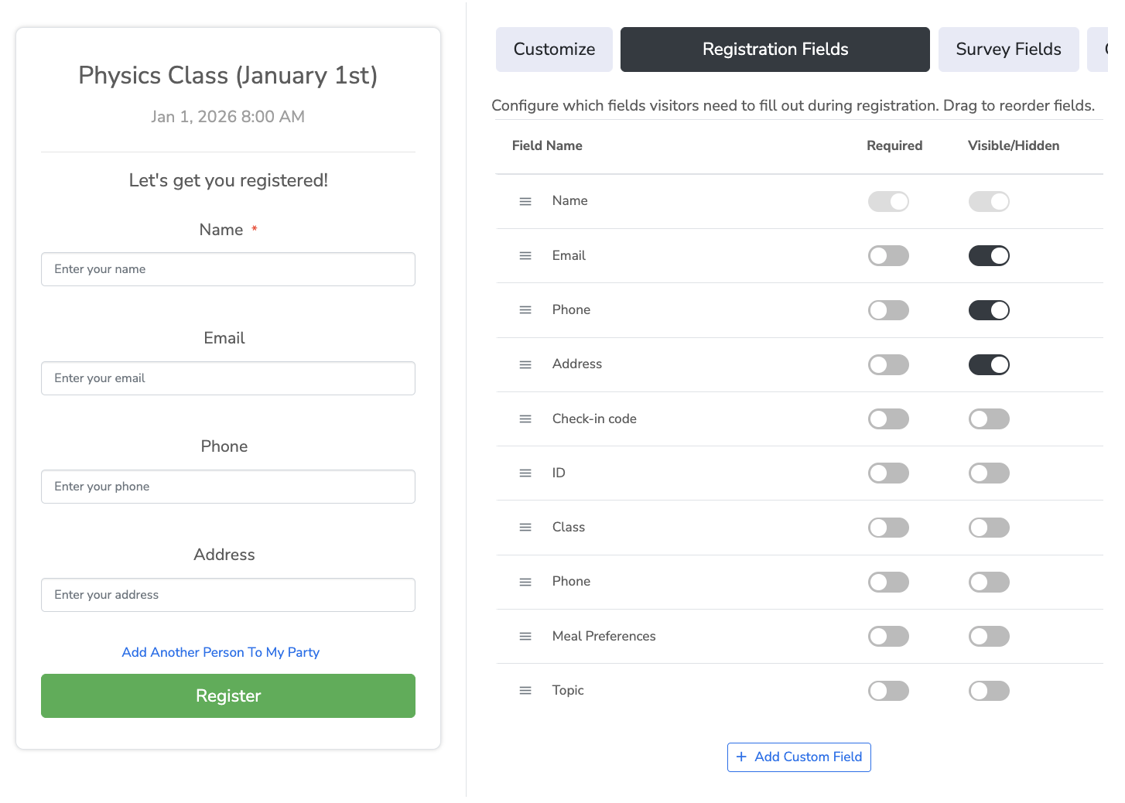The width and height of the screenshot is (1125, 803).
Task: Show the Topic field on form
Action: [x=988, y=690]
